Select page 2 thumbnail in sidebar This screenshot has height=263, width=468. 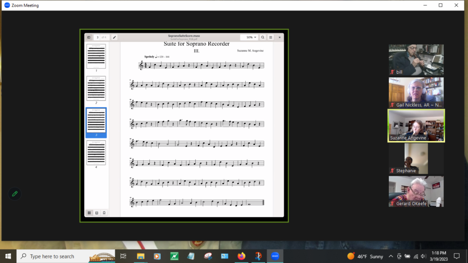click(96, 88)
